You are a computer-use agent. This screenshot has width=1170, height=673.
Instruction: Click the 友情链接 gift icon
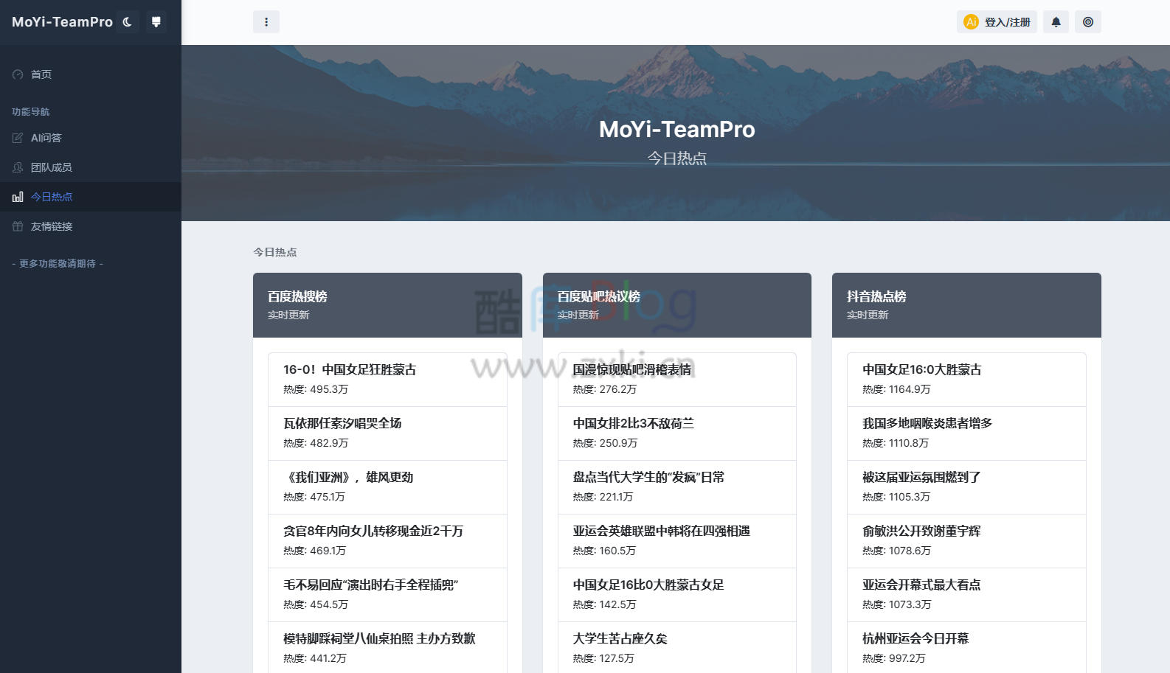[18, 226]
